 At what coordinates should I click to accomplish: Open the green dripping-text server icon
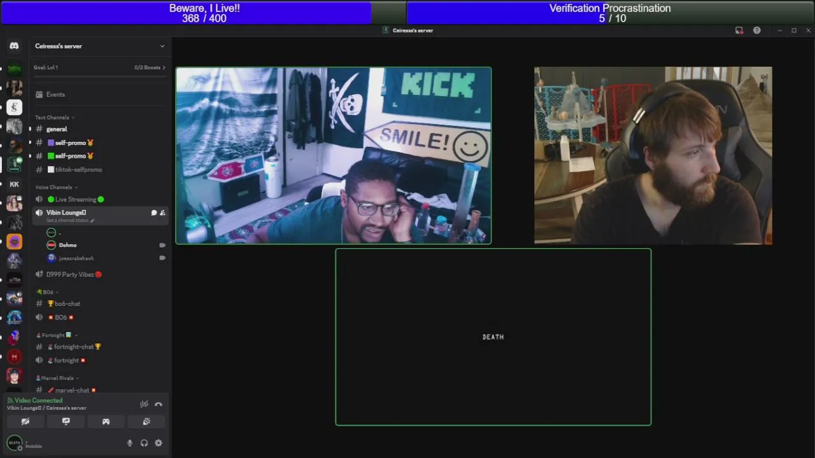pos(14,69)
